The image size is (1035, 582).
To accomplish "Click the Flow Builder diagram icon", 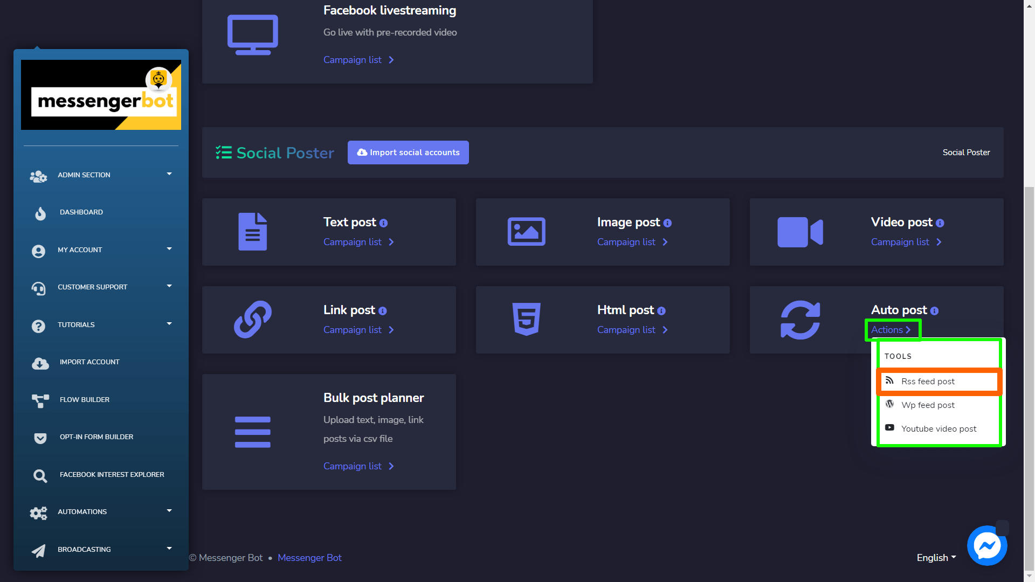I will coord(40,401).
